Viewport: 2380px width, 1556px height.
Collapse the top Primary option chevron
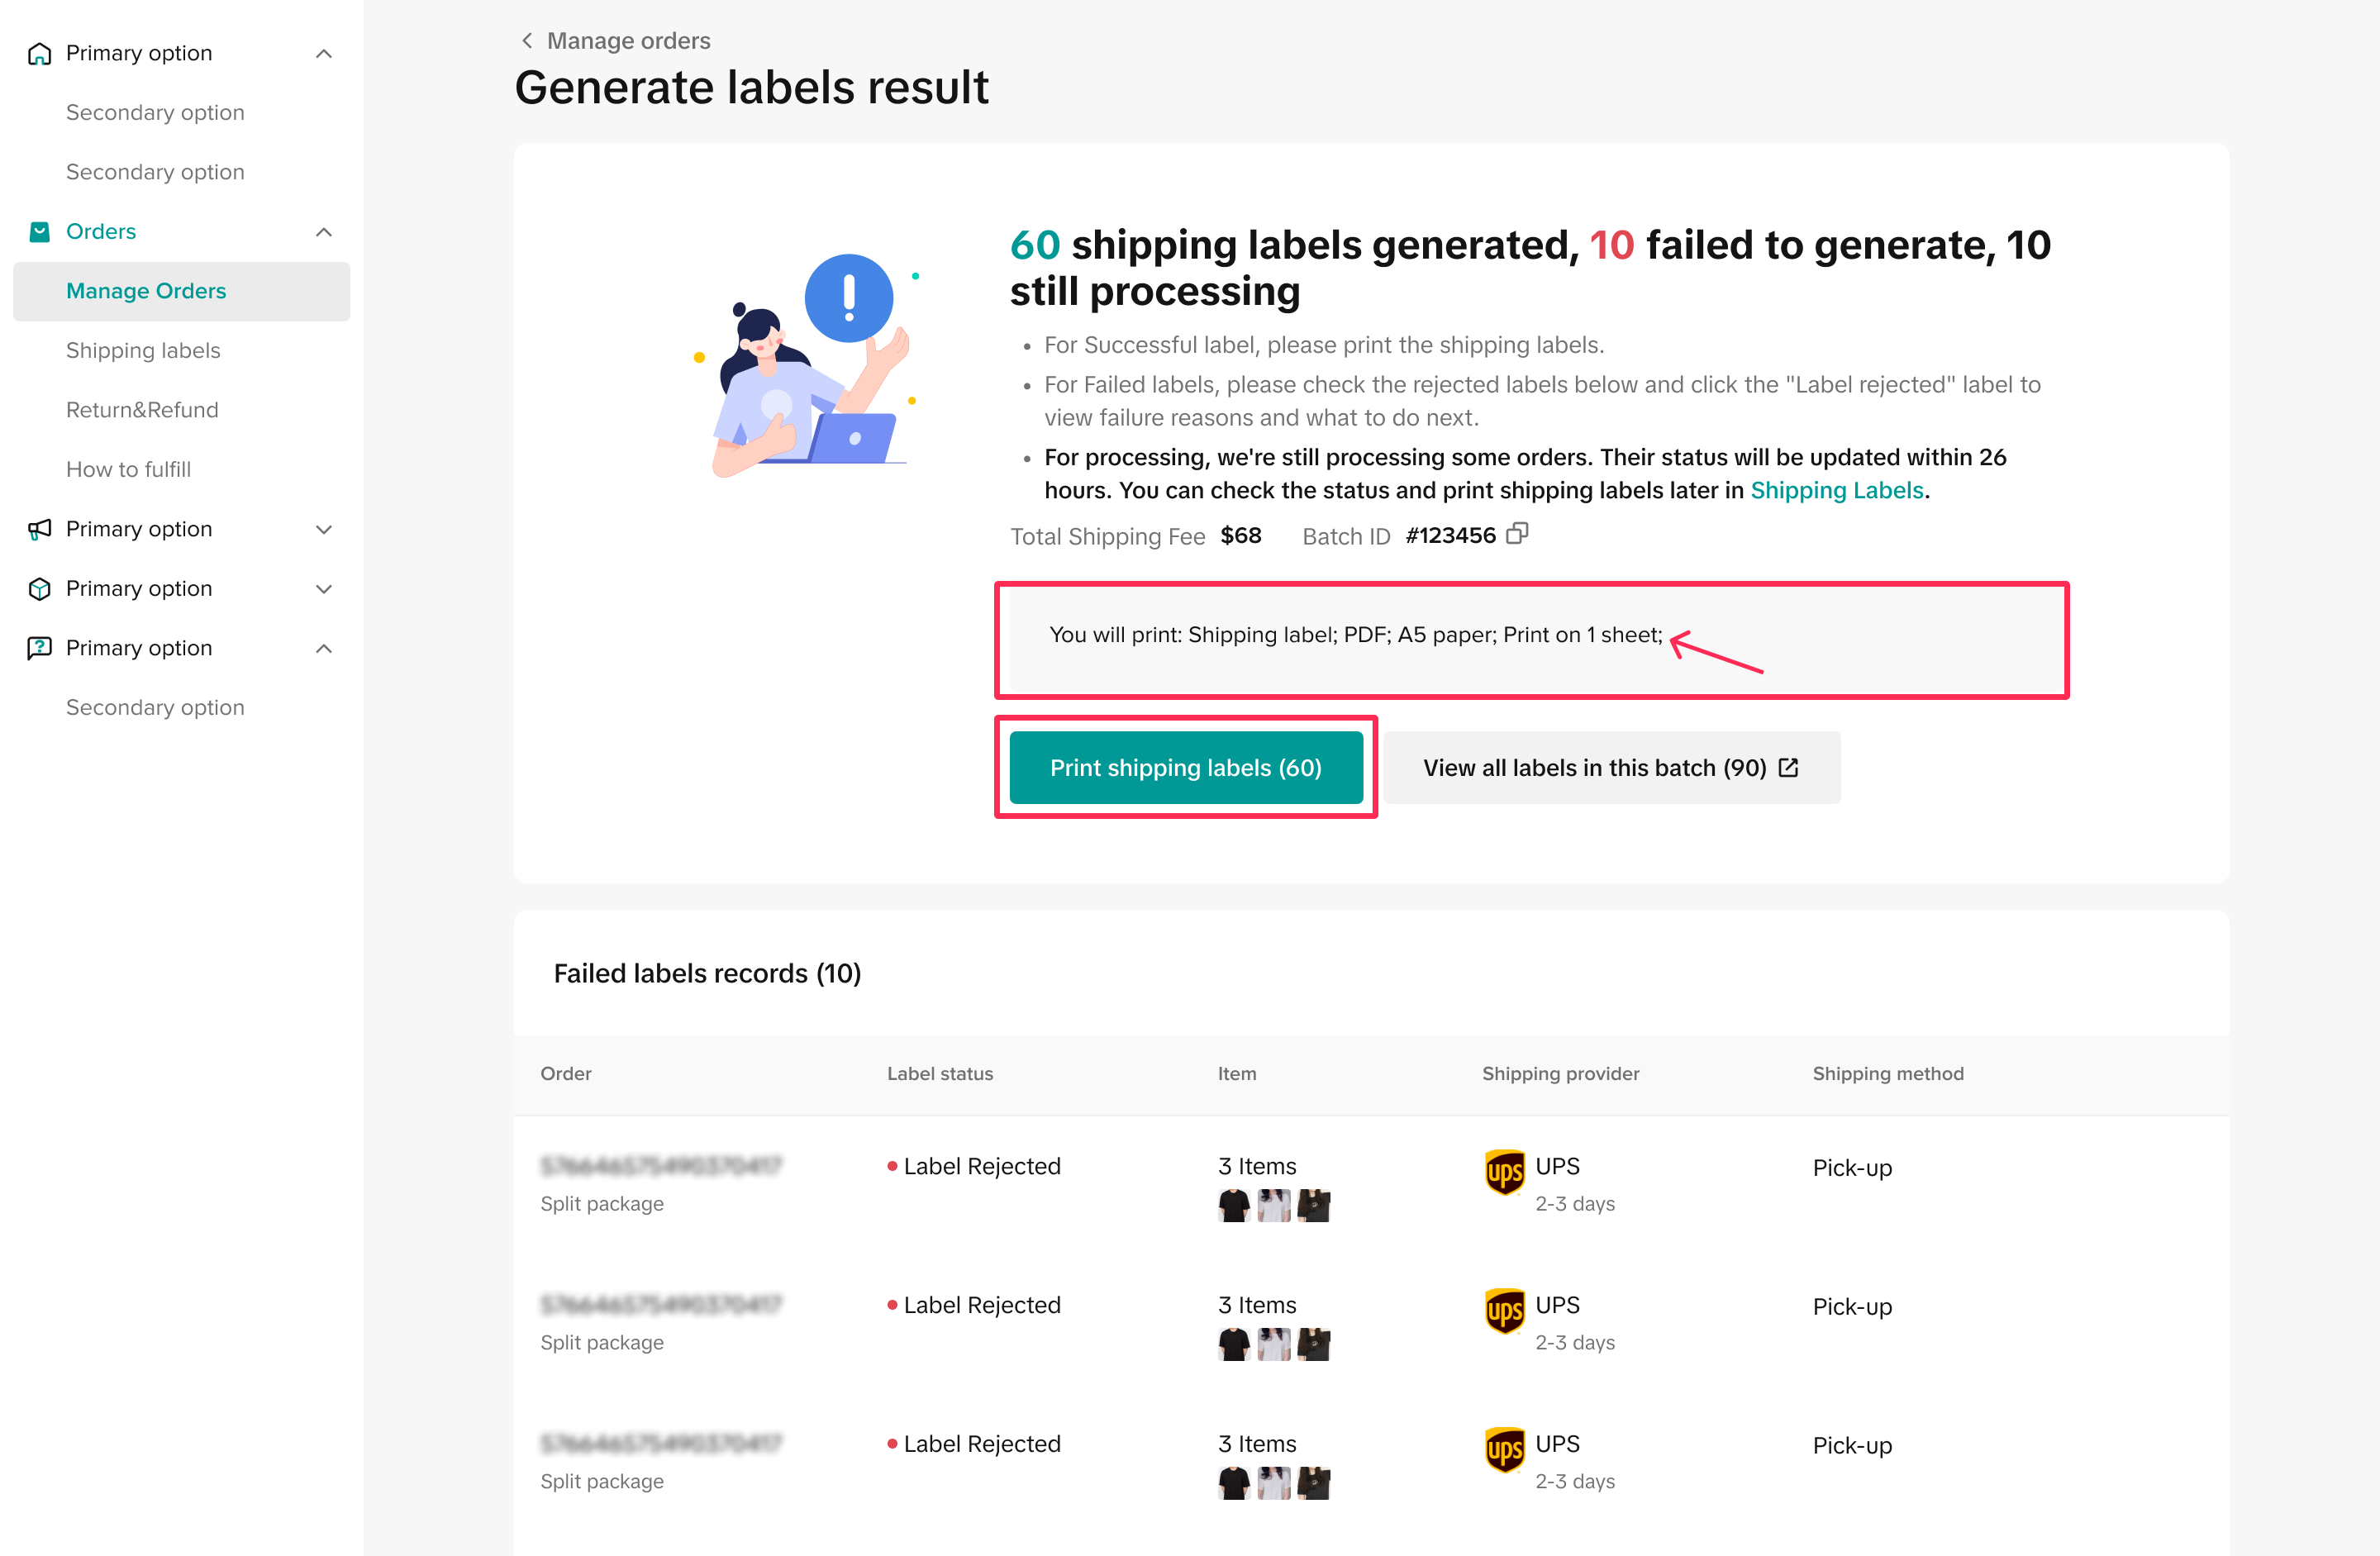tap(324, 53)
